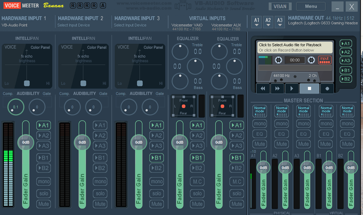Mute the Voicemeeter AUX strip
Image resolution: width=363 pixels, height=215 pixels.
pyautogui.click(x=237, y=204)
